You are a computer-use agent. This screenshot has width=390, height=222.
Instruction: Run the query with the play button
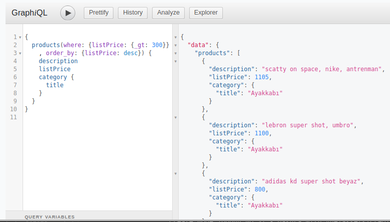pyautogui.click(x=68, y=13)
